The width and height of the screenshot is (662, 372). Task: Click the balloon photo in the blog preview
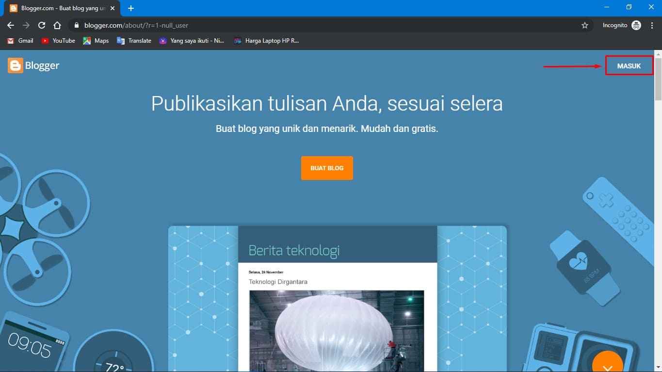pos(337,331)
